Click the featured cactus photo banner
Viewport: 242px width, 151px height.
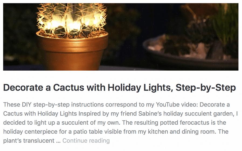(121, 37)
